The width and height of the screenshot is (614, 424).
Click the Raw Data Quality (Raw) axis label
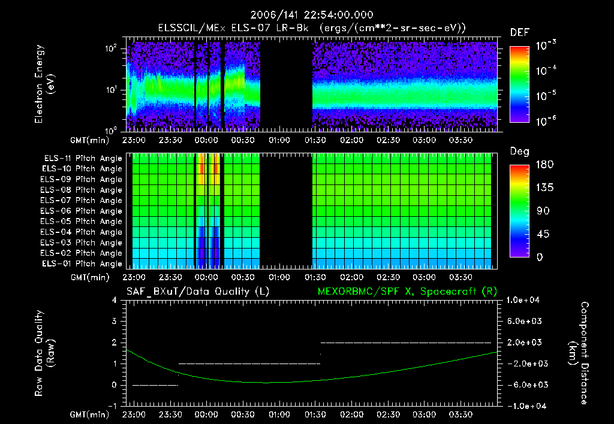[44, 353]
